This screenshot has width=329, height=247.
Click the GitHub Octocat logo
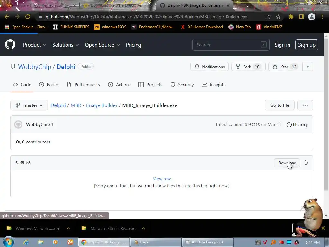tap(10, 44)
